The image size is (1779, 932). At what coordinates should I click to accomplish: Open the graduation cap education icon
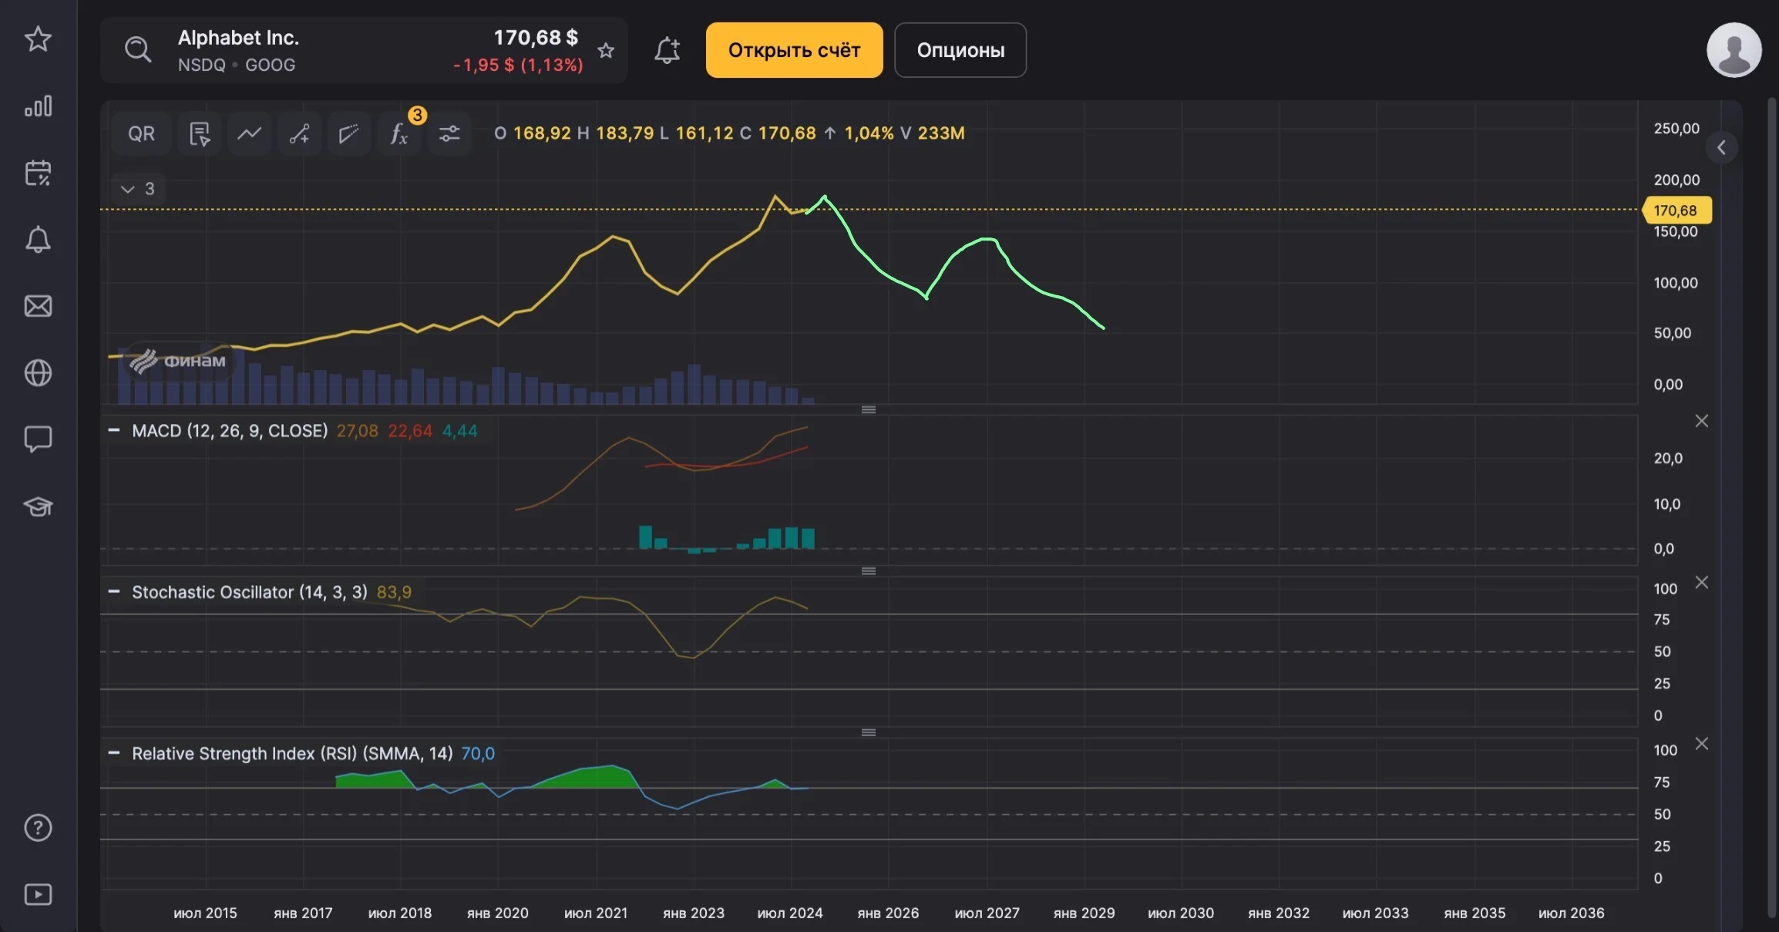38,506
